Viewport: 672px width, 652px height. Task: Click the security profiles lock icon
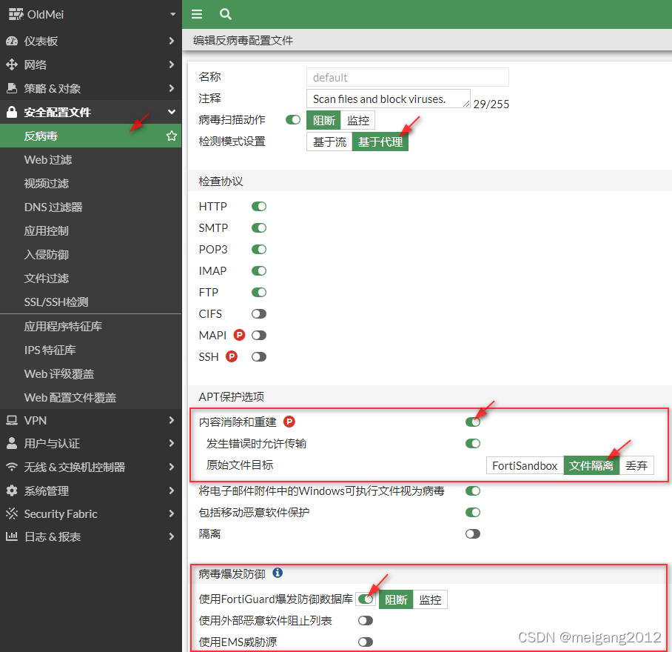[x=12, y=113]
